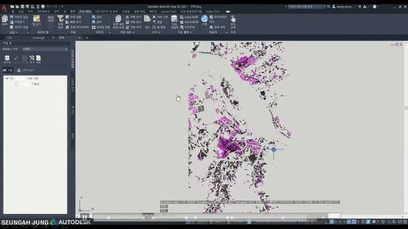
Task: Switch to the Drawing1 file tab
Action: pos(39,38)
